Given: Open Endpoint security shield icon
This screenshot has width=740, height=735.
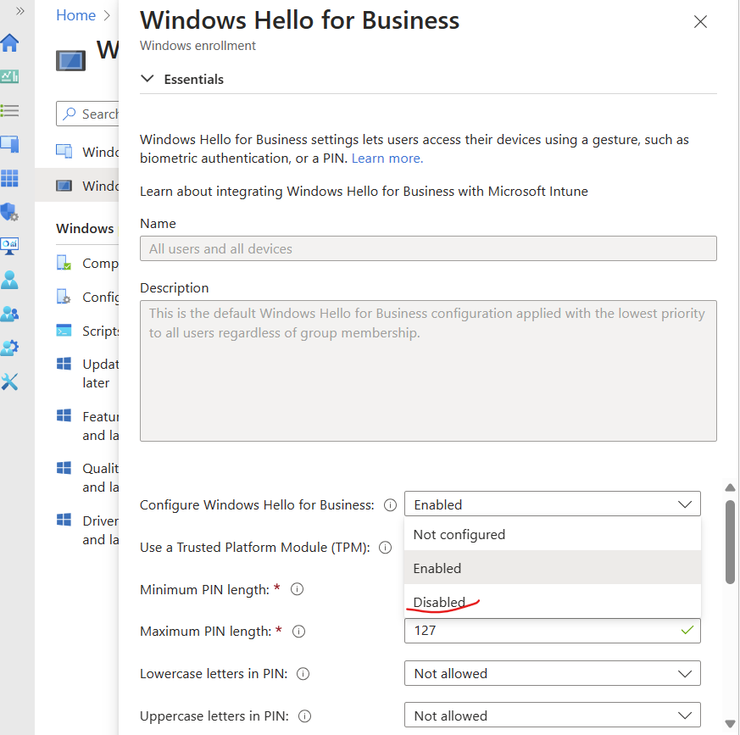Looking at the screenshot, I should tap(9, 212).
